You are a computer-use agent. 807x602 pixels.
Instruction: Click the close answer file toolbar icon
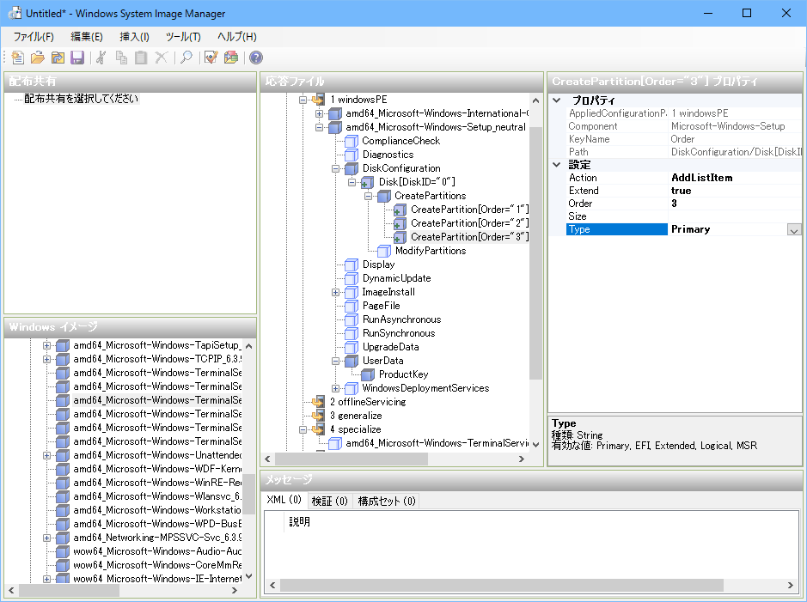(58, 58)
